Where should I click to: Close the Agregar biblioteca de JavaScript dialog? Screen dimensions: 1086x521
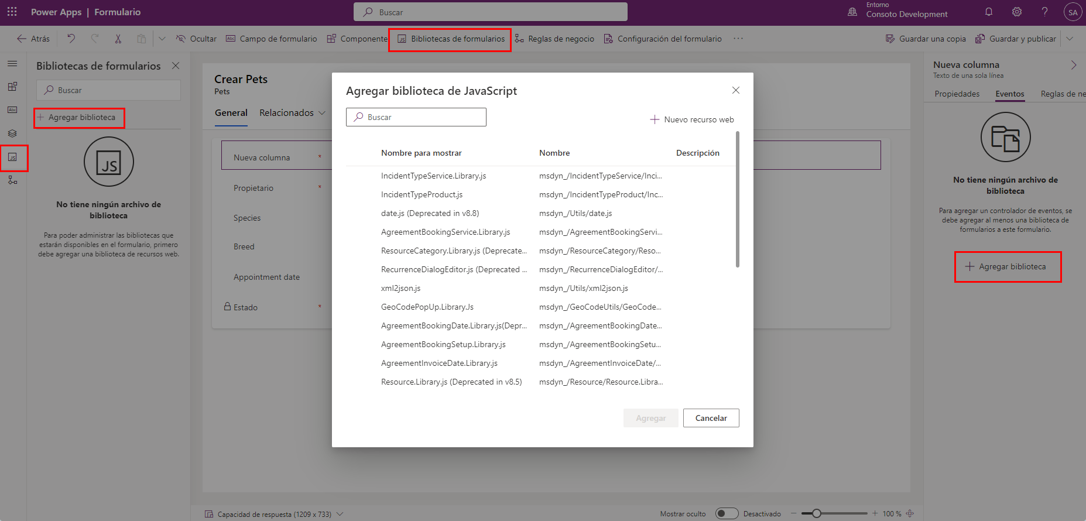tap(736, 90)
